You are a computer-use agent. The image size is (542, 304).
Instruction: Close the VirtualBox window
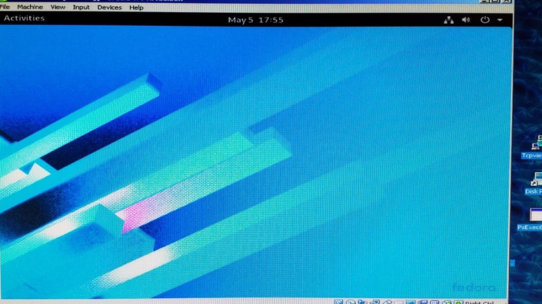(x=507, y=1)
